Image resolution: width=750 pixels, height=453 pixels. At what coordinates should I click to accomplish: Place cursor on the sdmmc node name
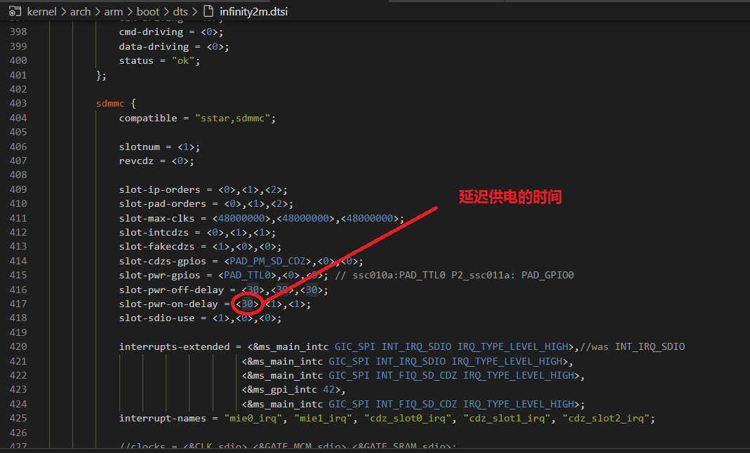pyautogui.click(x=110, y=104)
